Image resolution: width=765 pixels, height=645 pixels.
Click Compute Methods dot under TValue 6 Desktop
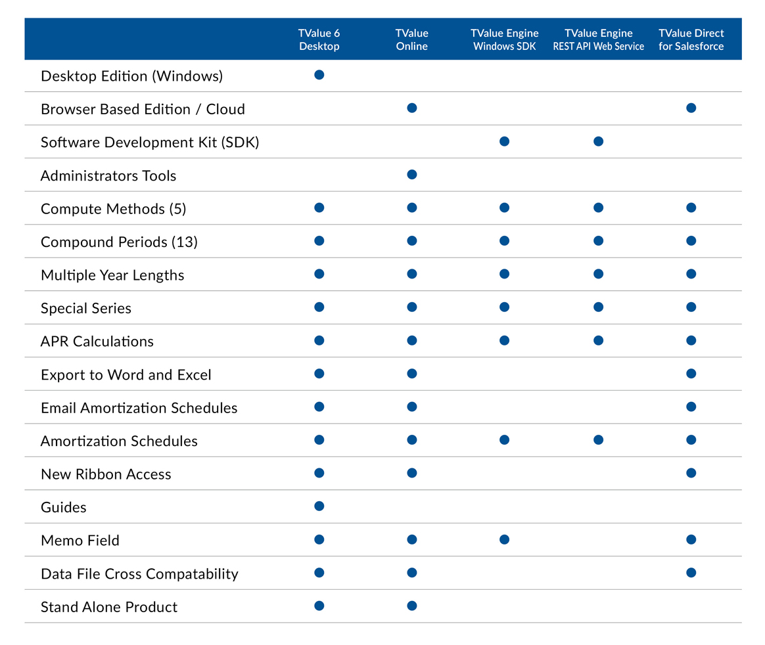319,208
